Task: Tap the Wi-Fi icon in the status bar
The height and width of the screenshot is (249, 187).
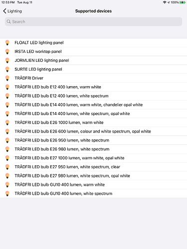Action: point(165,2)
